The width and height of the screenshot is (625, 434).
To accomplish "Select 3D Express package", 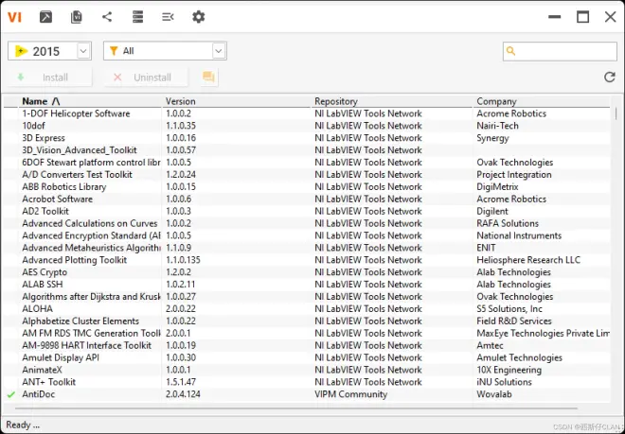I will [44, 138].
